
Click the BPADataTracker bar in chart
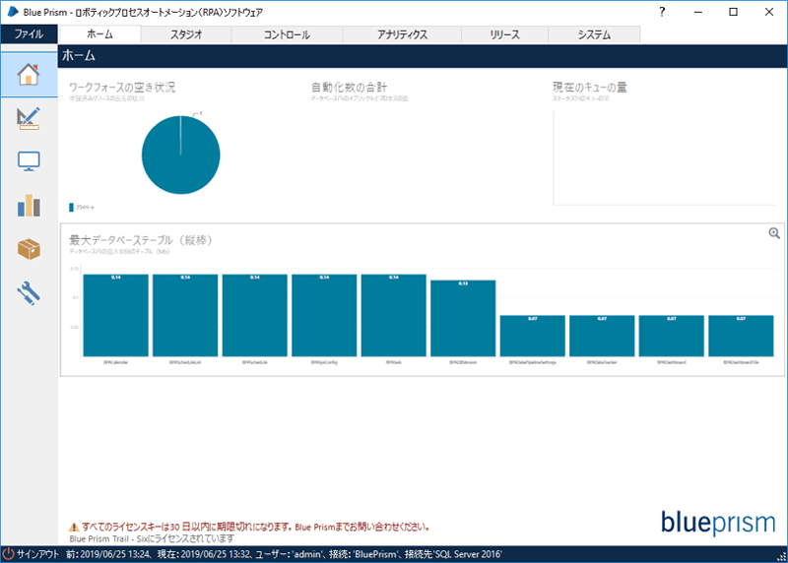(x=602, y=336)
